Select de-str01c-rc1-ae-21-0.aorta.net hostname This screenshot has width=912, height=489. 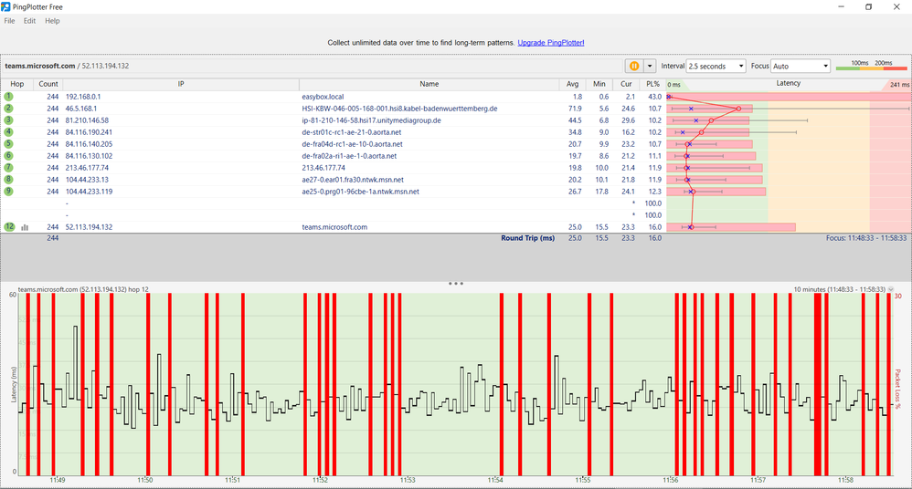tap(351, 132)
